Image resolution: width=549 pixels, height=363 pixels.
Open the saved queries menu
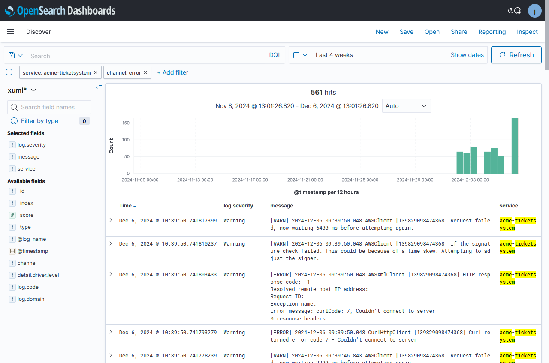[15, 55]
